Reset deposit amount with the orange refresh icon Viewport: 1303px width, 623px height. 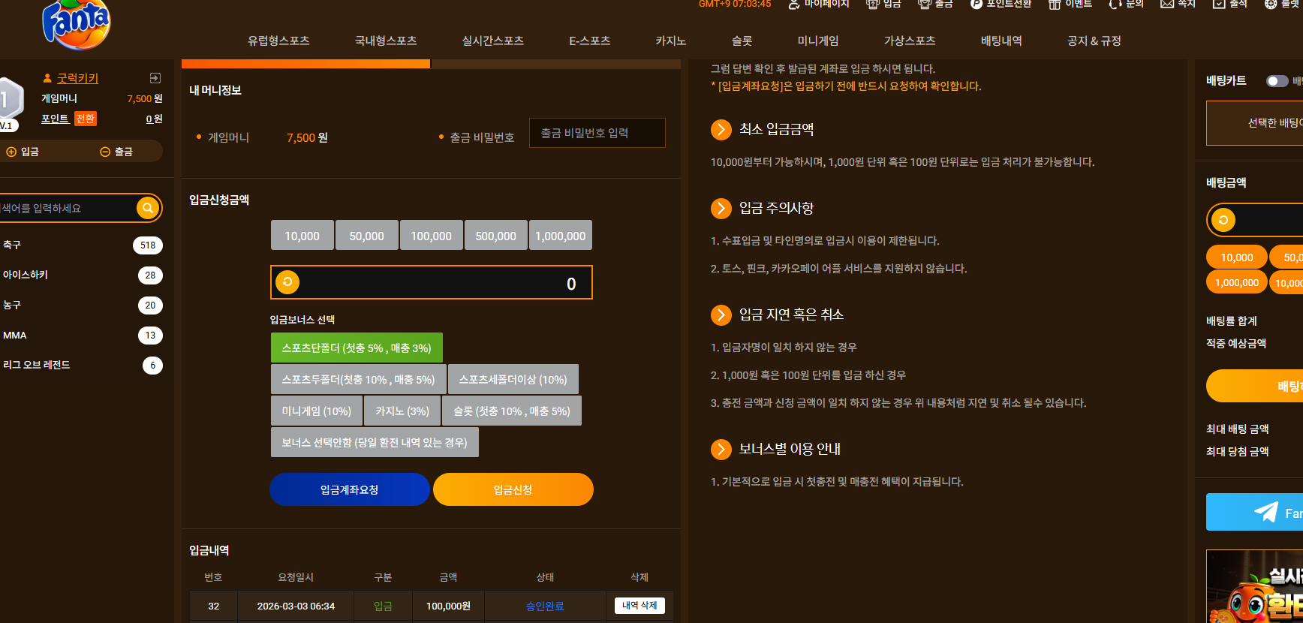tap(287, 282)
